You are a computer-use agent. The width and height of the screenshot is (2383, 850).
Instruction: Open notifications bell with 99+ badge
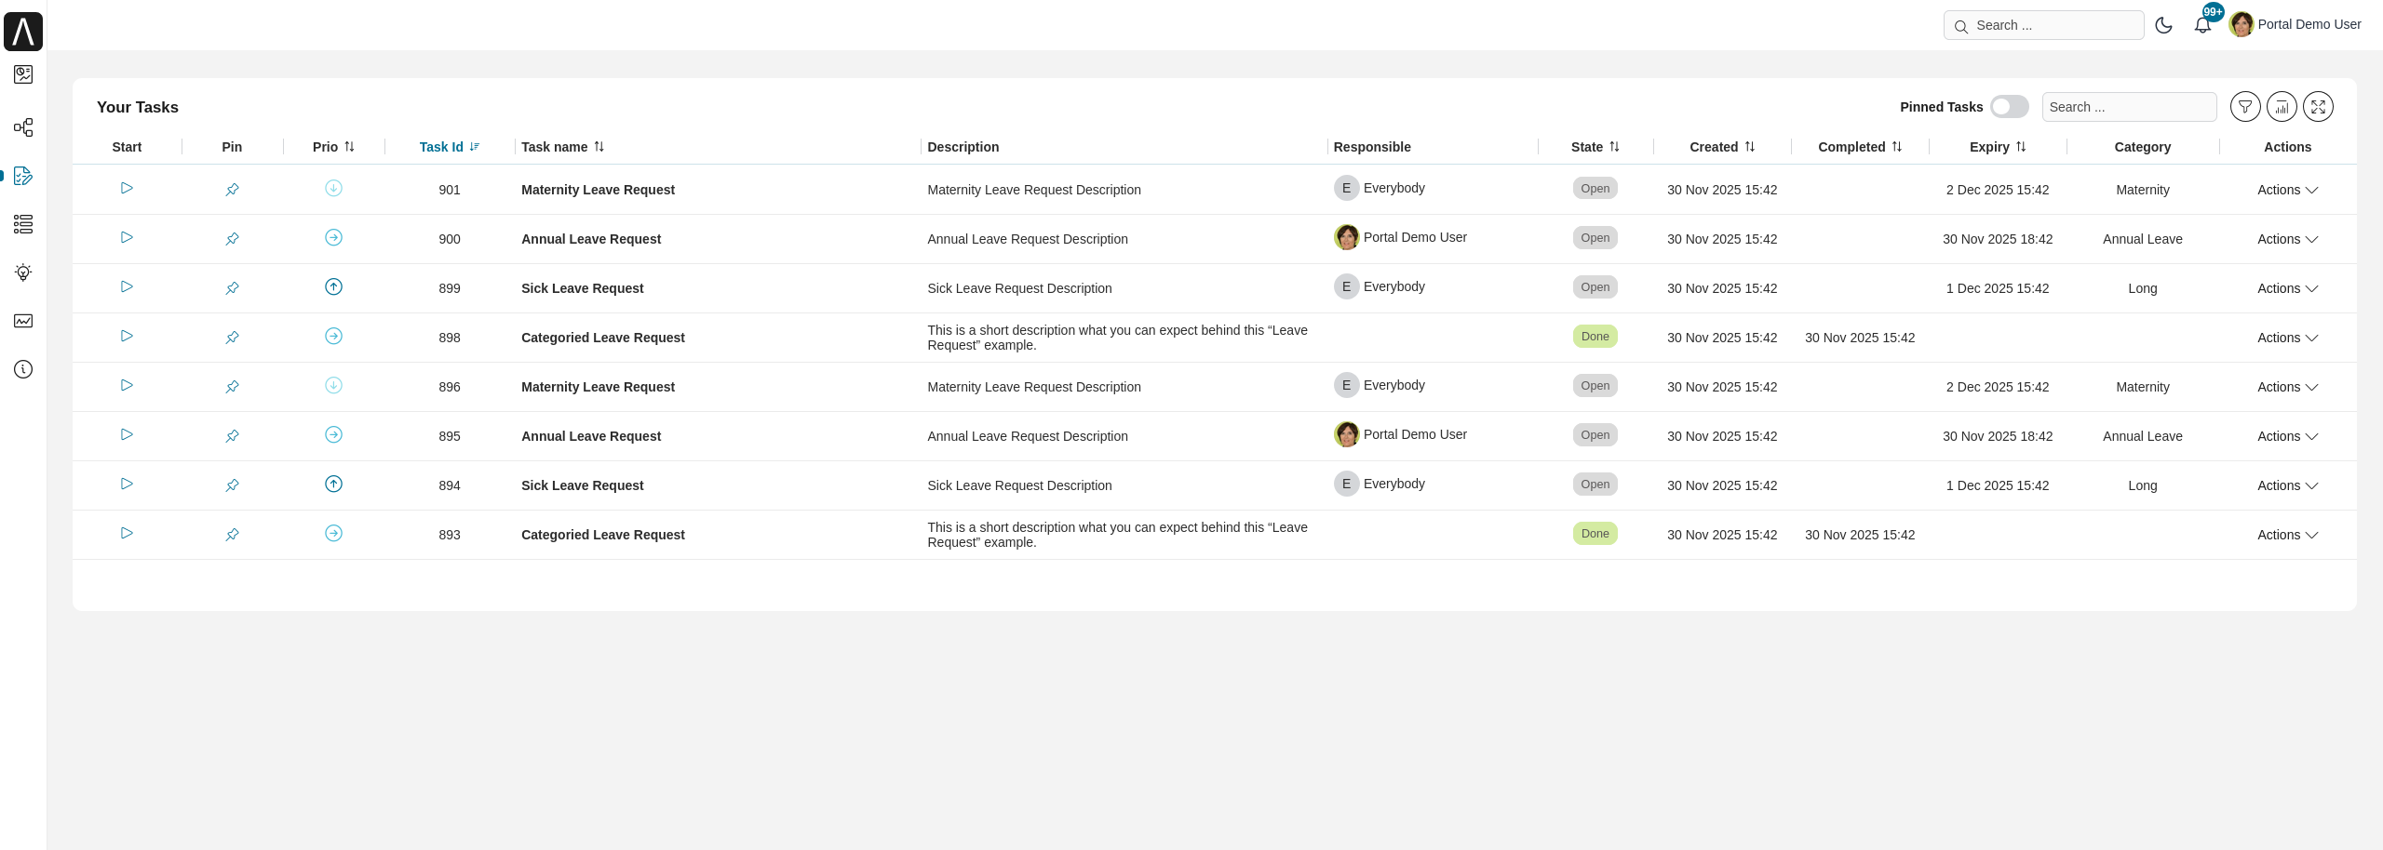[x=2202, y=25]
